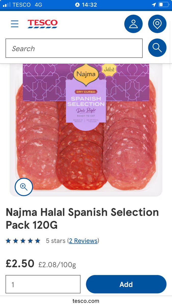Image resolution: width=172 pixels, height=306 pixels.
Task: Open the store locator pin icon
Action: tap(157, 24)
